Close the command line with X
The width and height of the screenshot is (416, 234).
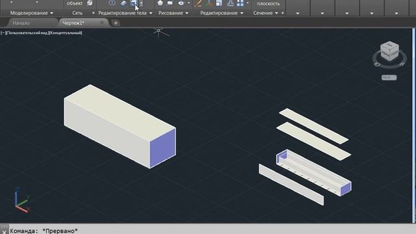tap(4, 232)
